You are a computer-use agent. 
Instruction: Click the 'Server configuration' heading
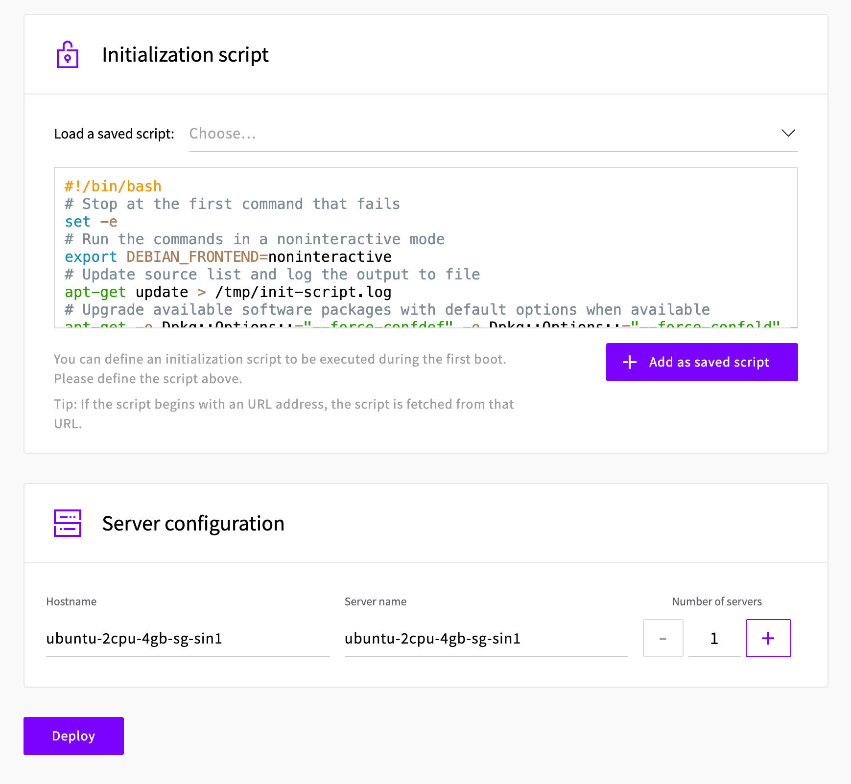point(193,523)
